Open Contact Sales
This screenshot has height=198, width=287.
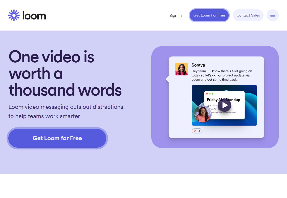248,15
